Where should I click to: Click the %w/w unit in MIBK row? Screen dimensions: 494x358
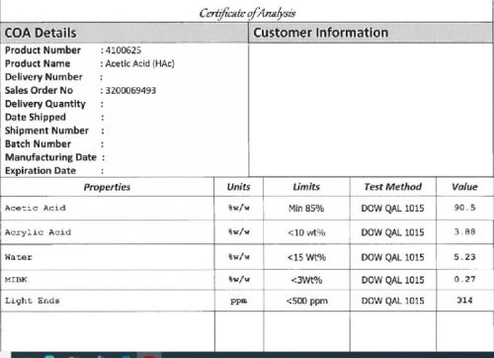pyautogui.click(x=239, y=280)
